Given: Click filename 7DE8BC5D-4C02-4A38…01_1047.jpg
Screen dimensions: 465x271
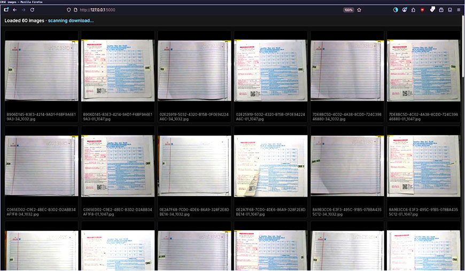Looking at the screenshot, I should click(424, 117).
